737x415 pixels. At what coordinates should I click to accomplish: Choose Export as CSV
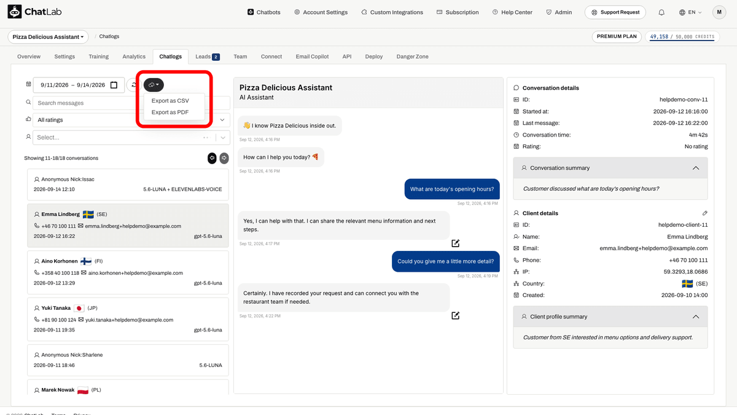click(170, 100)
